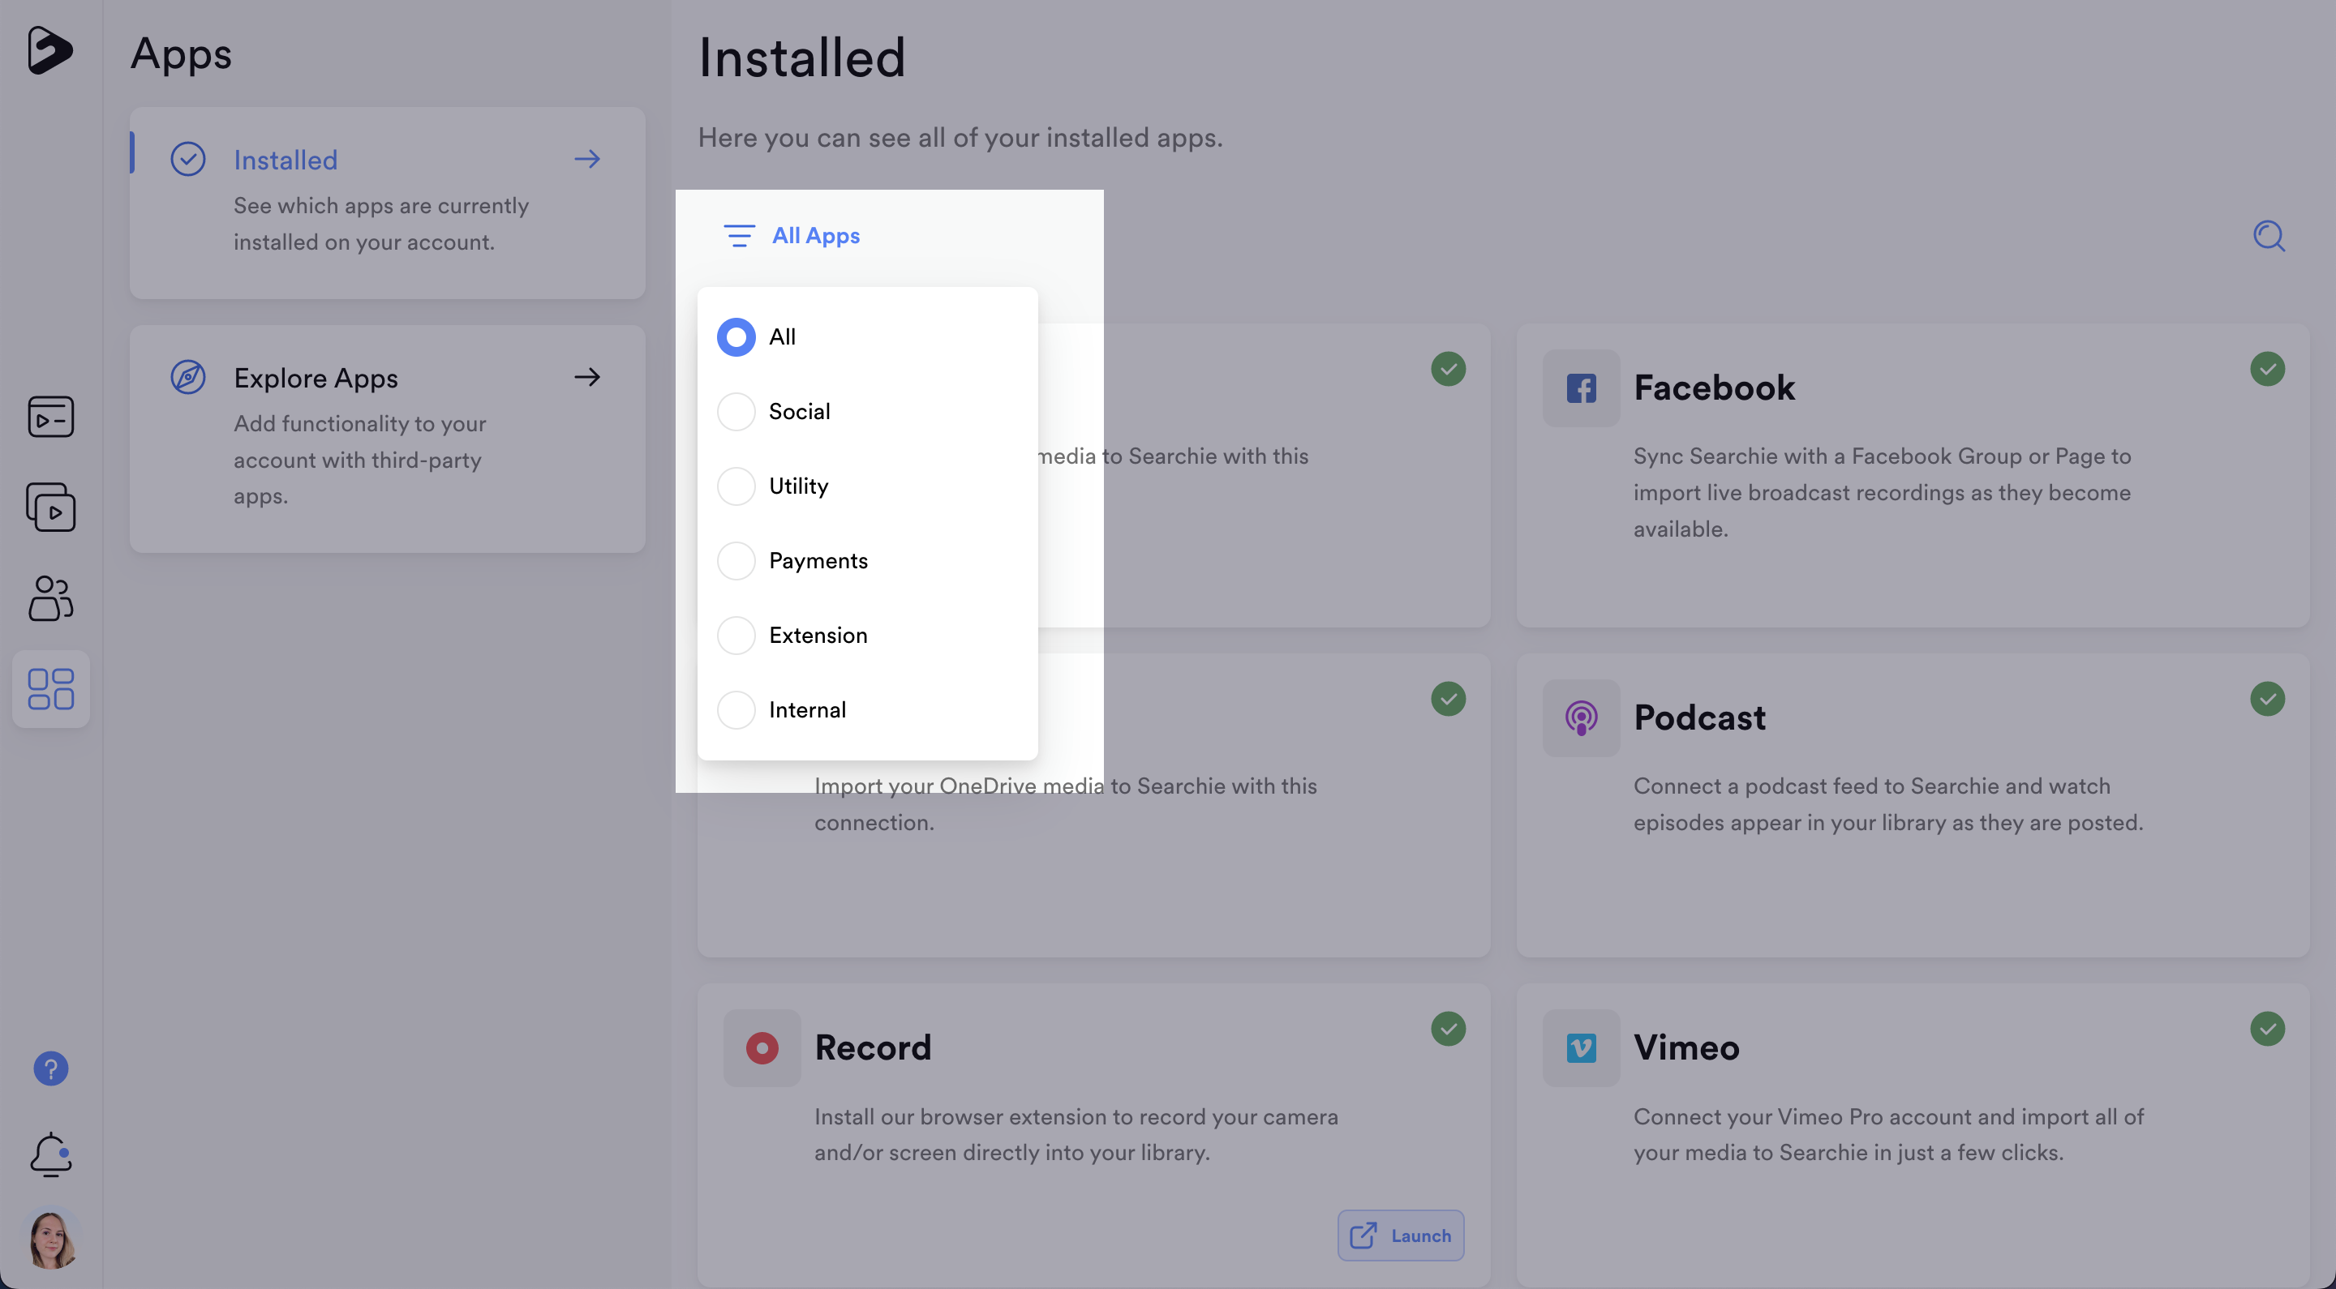Open the notifications bell icon

click(x=51, y=1154)
